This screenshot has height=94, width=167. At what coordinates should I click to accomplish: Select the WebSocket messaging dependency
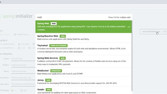[83, 72]
